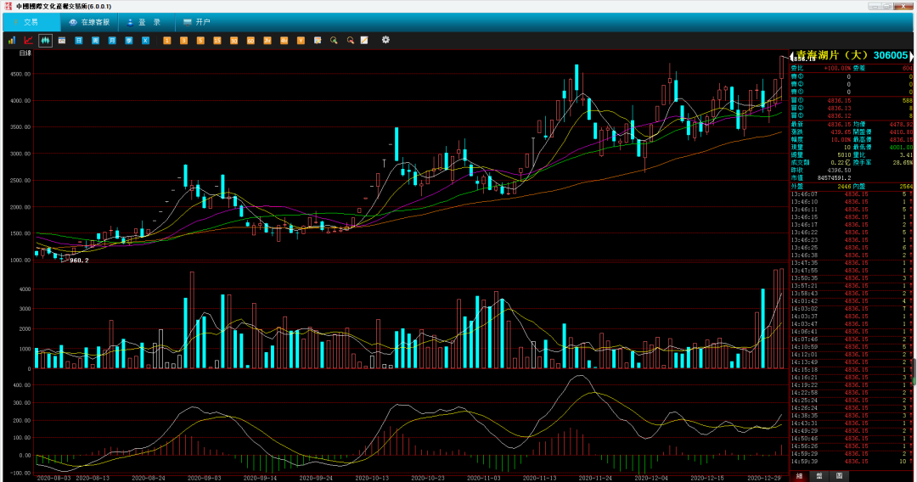Click the blue X period icon
Image resolution: width=917 pixels, height=482 pixels.
point(146,41)
